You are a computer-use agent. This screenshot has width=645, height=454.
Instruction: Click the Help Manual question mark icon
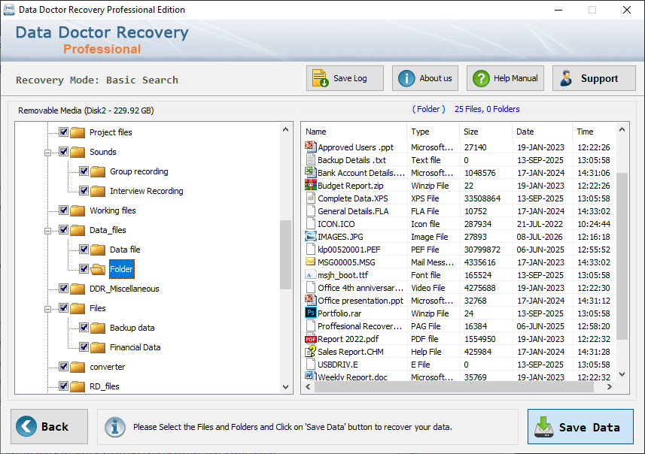tap(481, 78)
